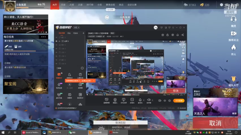Open the 虚拟形象 tool
The width and height of the screenshot is (241, 135).
point(59,96)
